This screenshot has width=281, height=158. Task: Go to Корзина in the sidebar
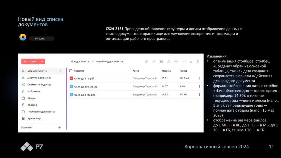pos(32,105)
